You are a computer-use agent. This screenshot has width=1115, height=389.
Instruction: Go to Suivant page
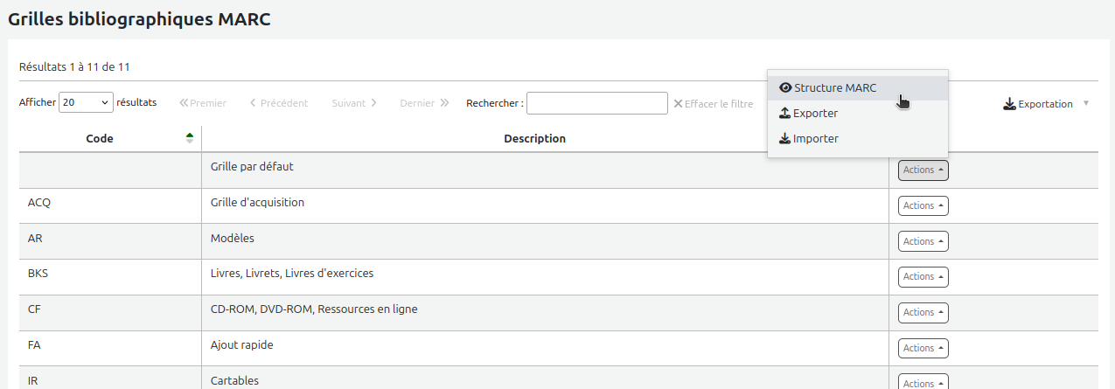(x=354, y=103)
